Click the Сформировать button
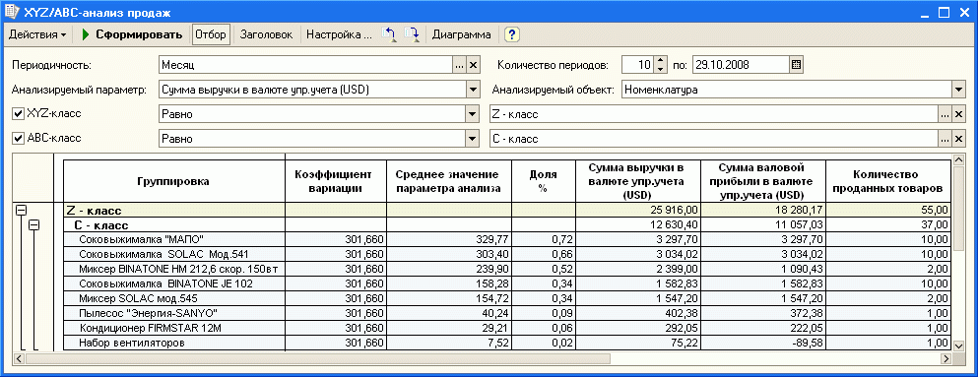The height and width of the screenshot is (377, 978). 132,34
